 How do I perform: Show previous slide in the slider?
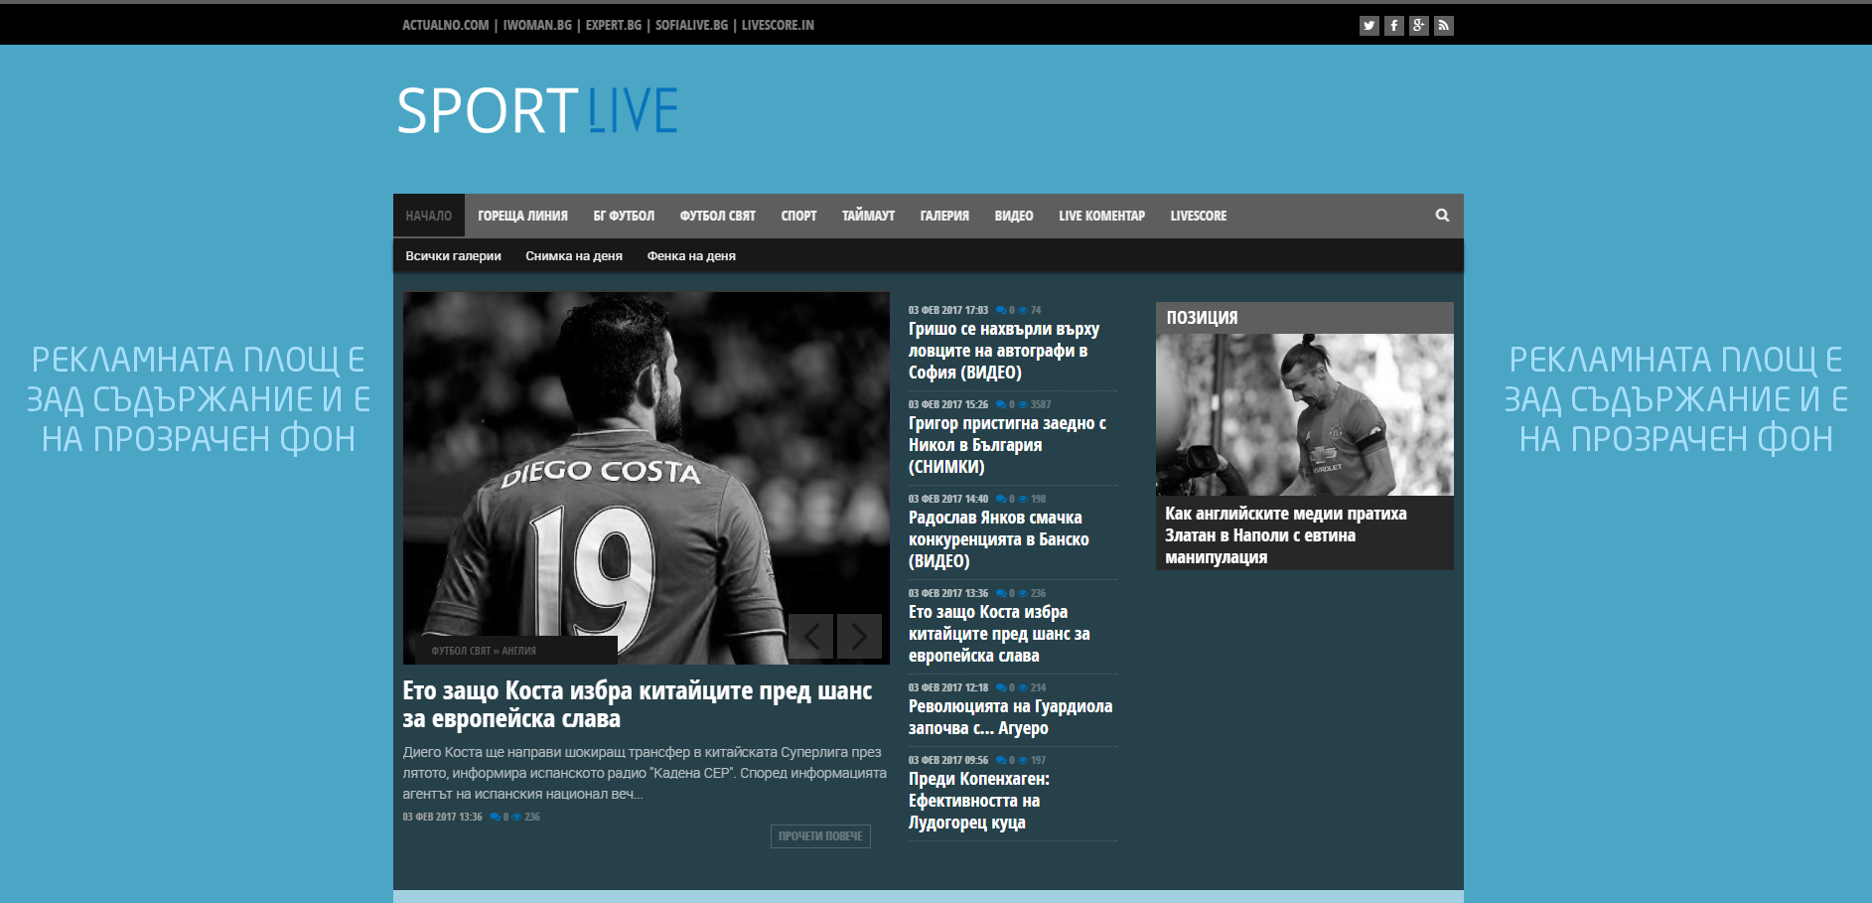pyautogui.click(x=810, y=636)
